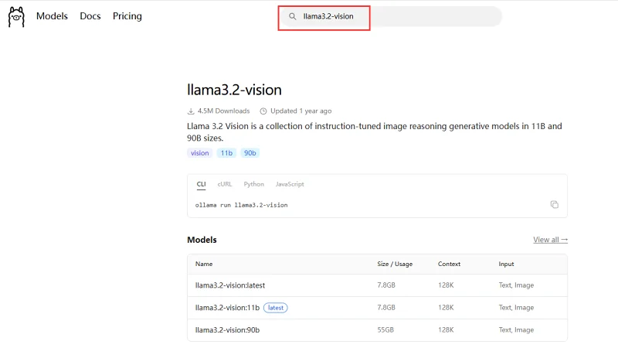Open the Pricing page

tap(127, 16)
